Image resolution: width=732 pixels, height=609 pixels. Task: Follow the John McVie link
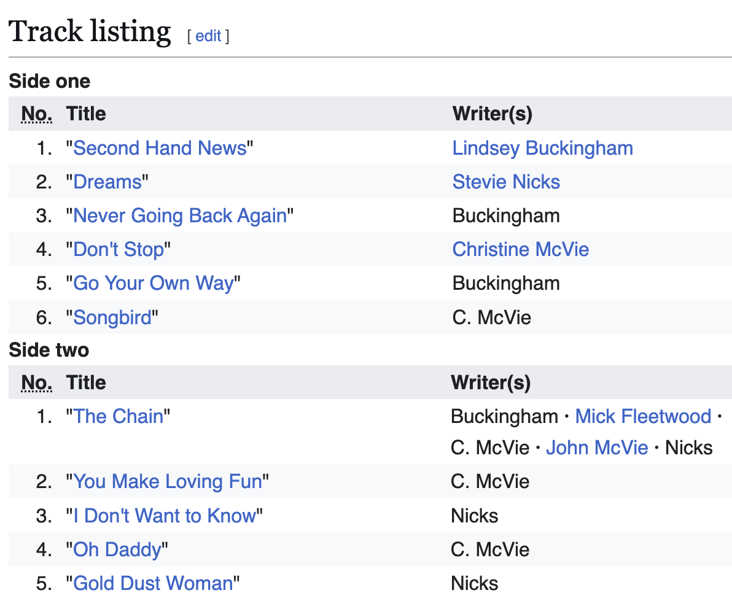[x=596, y=448]
